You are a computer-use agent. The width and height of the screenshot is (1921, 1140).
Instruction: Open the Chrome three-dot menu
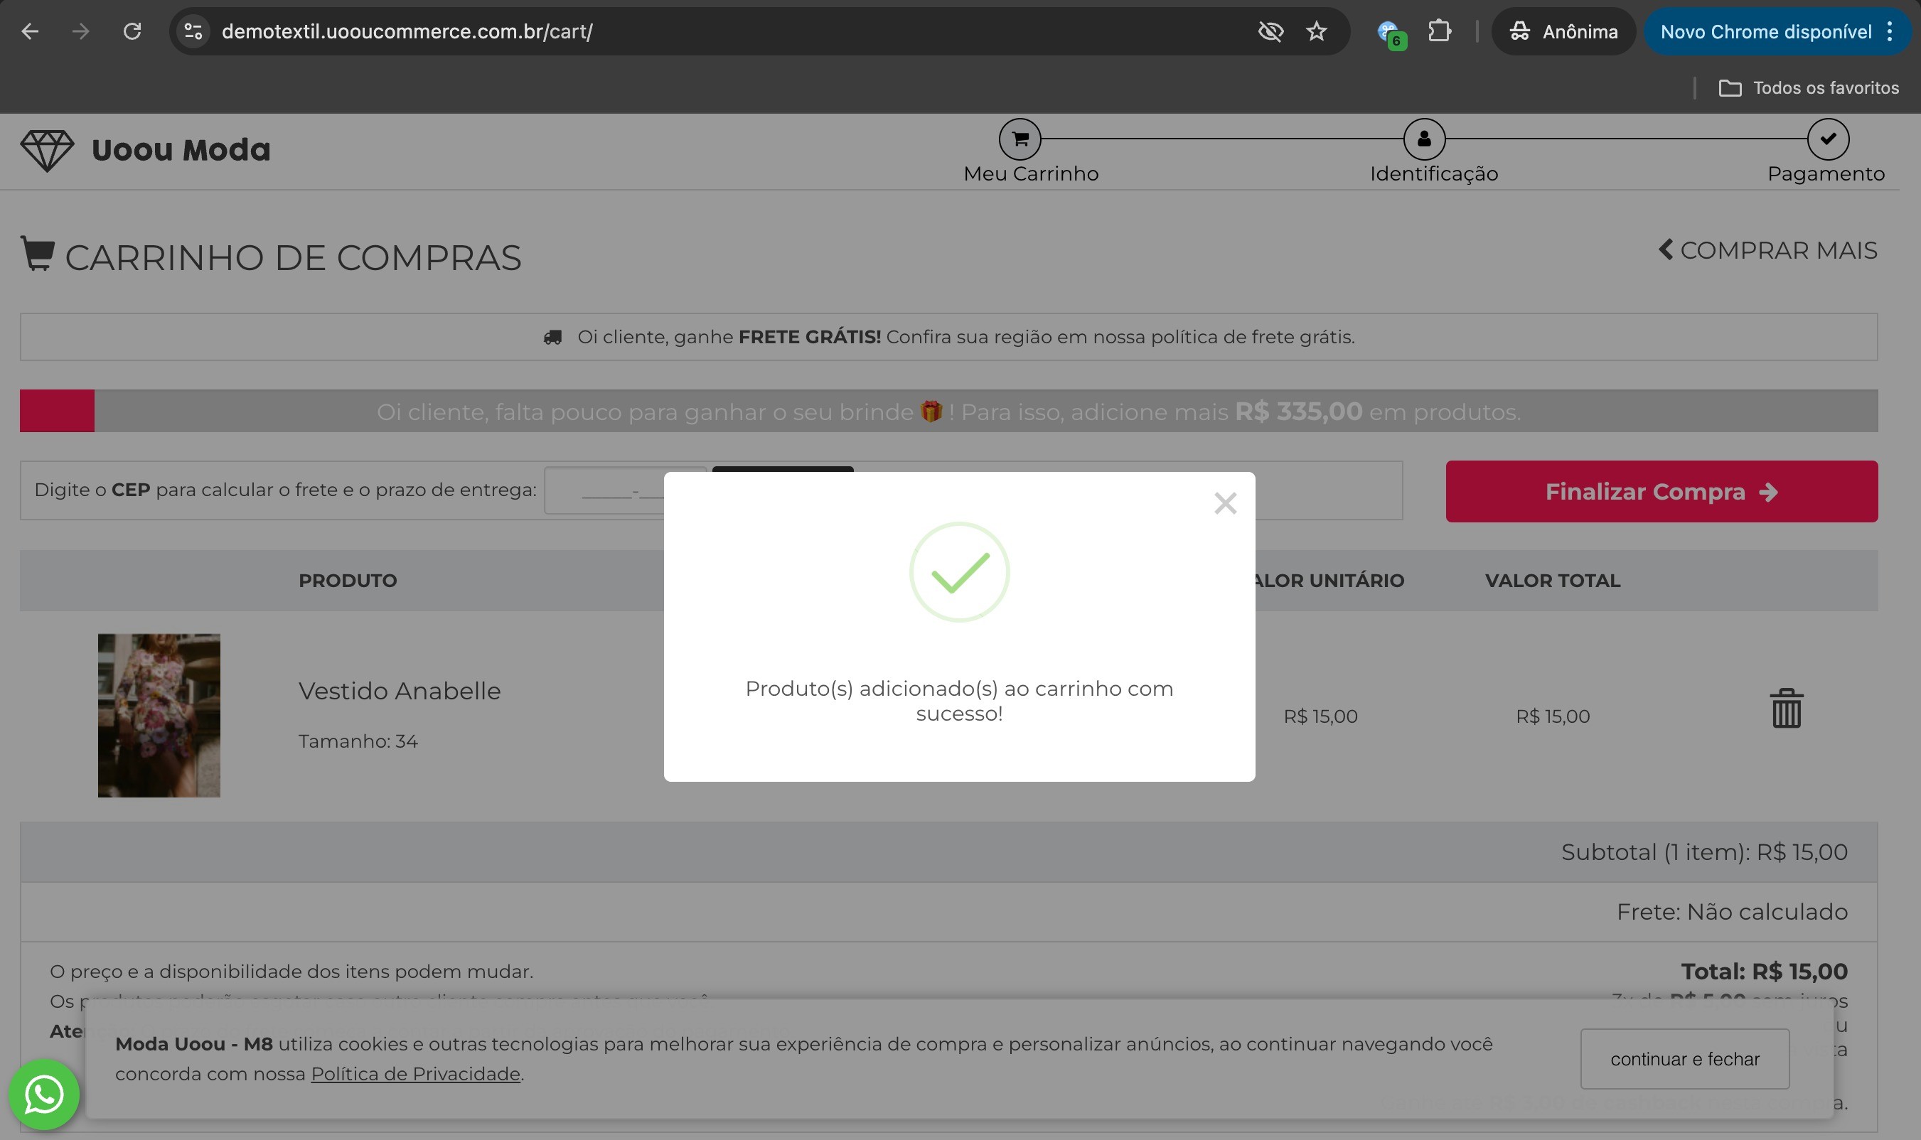click(1890, 31)
